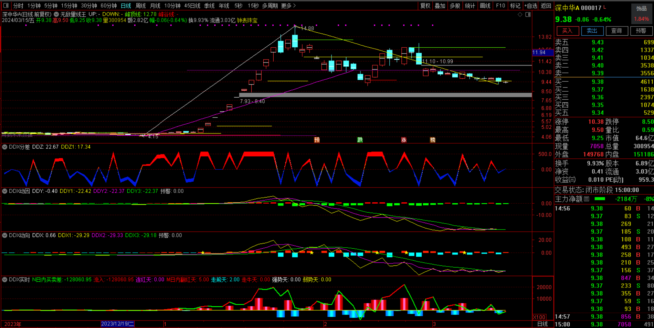Image resolution: width=654 pixels, height=328 pixels.
Task: Switch to 15秒 chart period
Action: point(253,5)
